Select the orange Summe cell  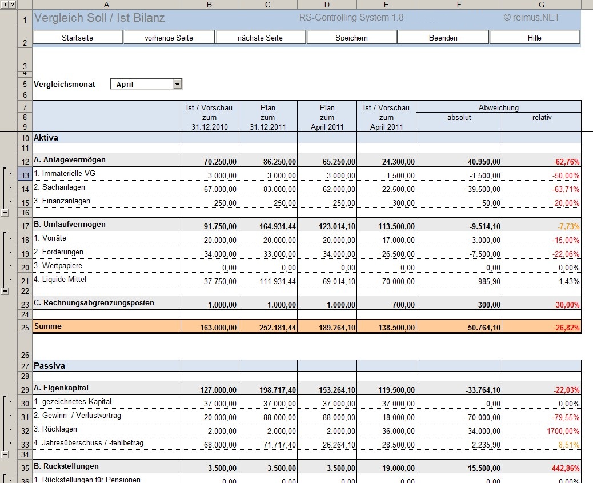click(107, 326)
